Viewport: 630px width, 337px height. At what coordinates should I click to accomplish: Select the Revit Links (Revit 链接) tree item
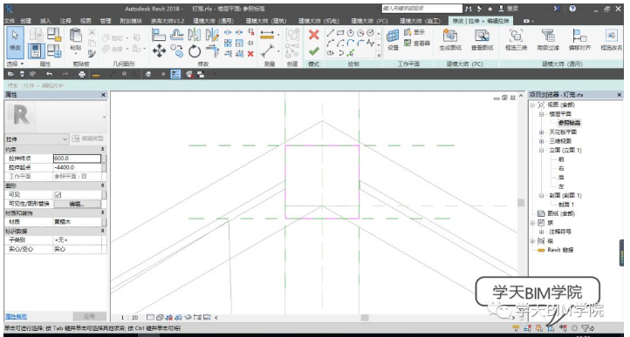(x=560, y=250)
